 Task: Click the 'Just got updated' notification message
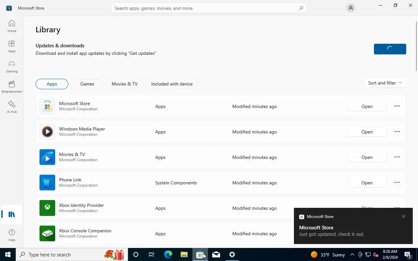pos(331,234)
